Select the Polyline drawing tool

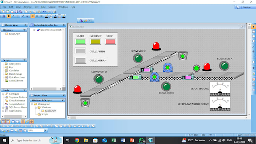click(253, 57)
